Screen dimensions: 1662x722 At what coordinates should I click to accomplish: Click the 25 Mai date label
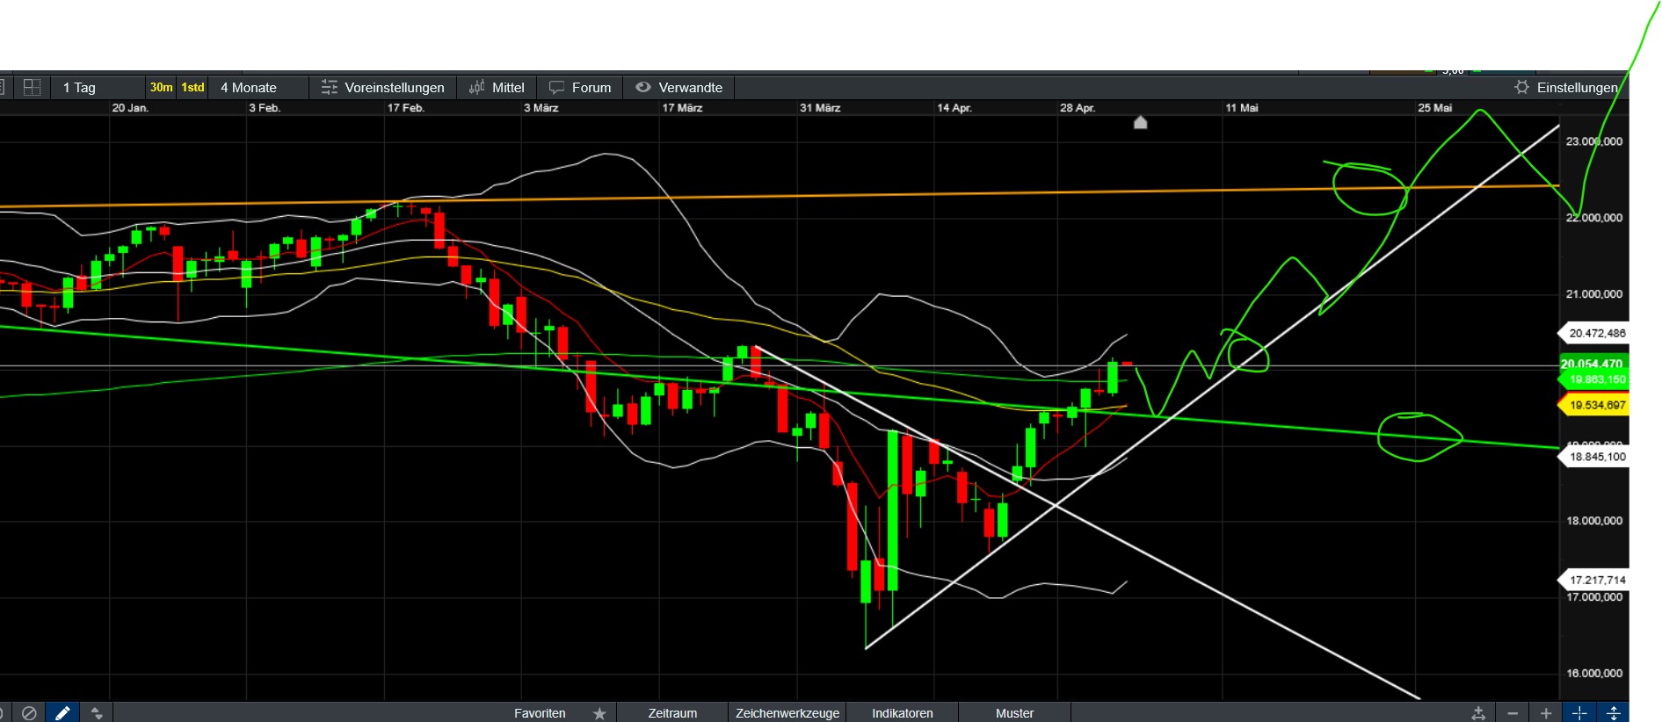coord(1434,108)
